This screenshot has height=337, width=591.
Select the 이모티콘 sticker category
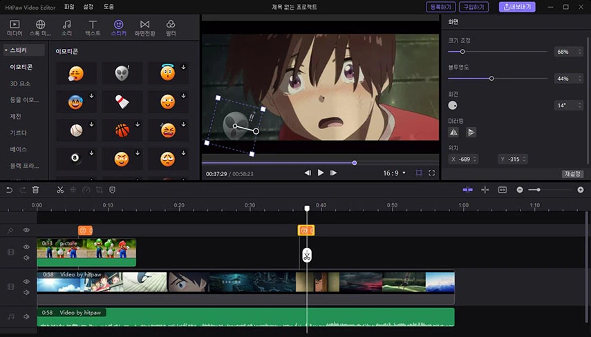point(21,67)
